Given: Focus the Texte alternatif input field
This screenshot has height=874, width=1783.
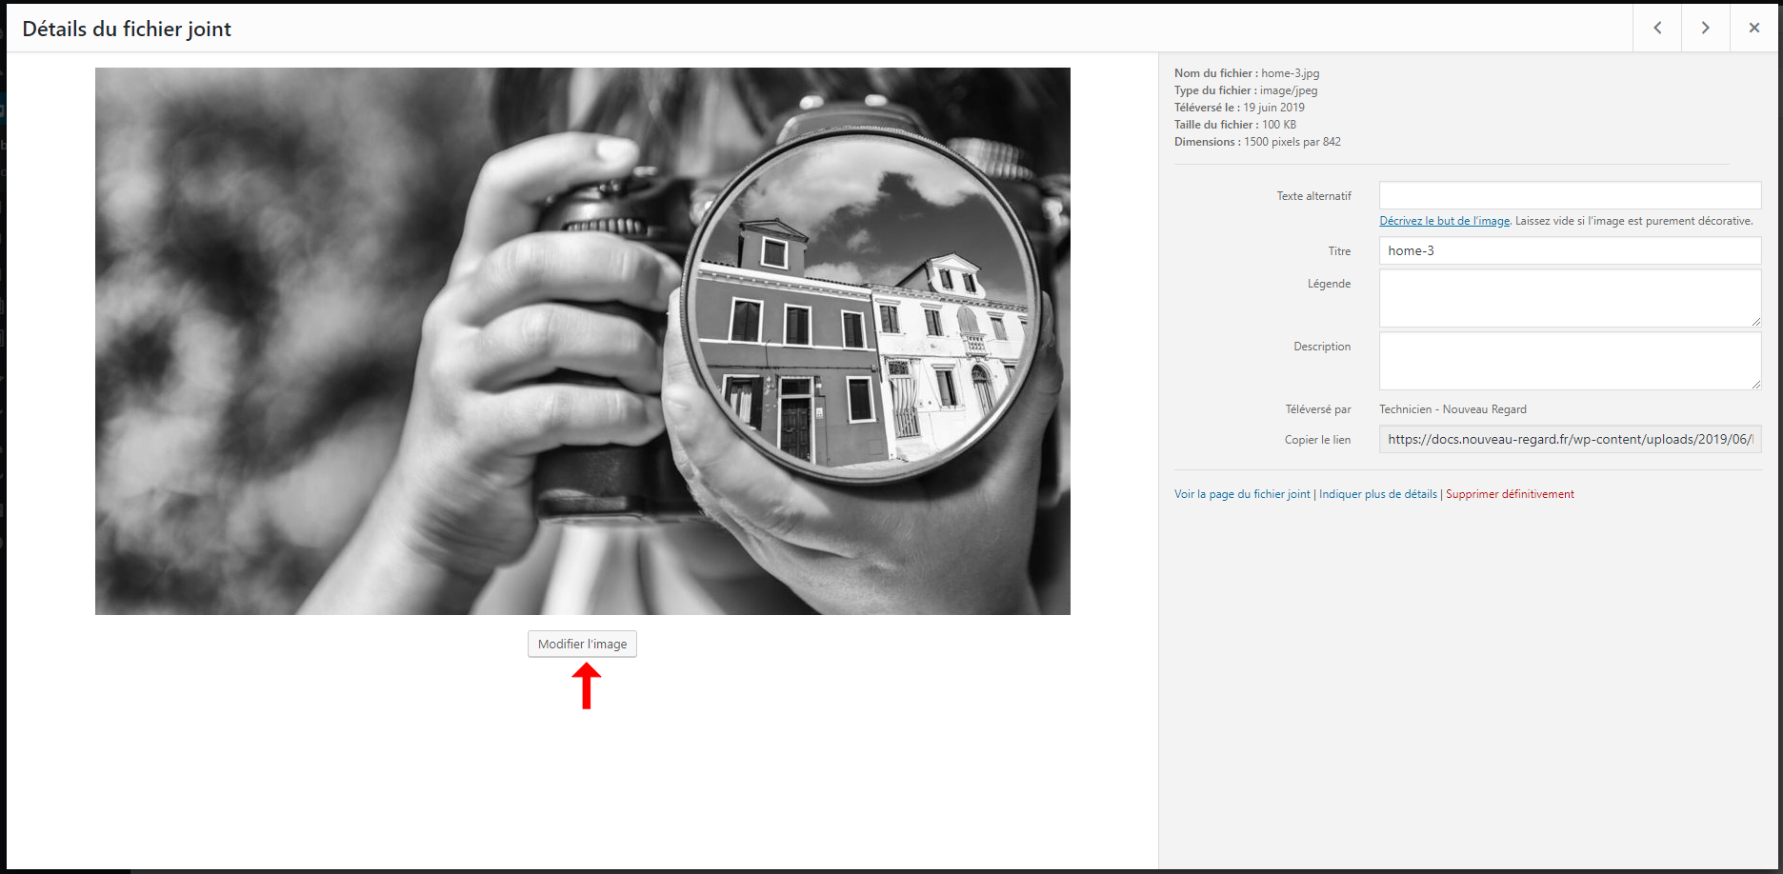Looking at the screenshot, I should point(1569,195).
